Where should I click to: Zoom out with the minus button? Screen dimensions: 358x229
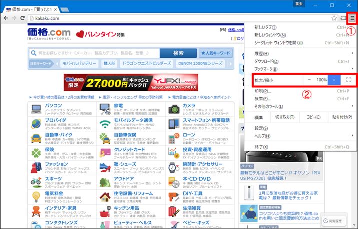[x=309, y=80]
